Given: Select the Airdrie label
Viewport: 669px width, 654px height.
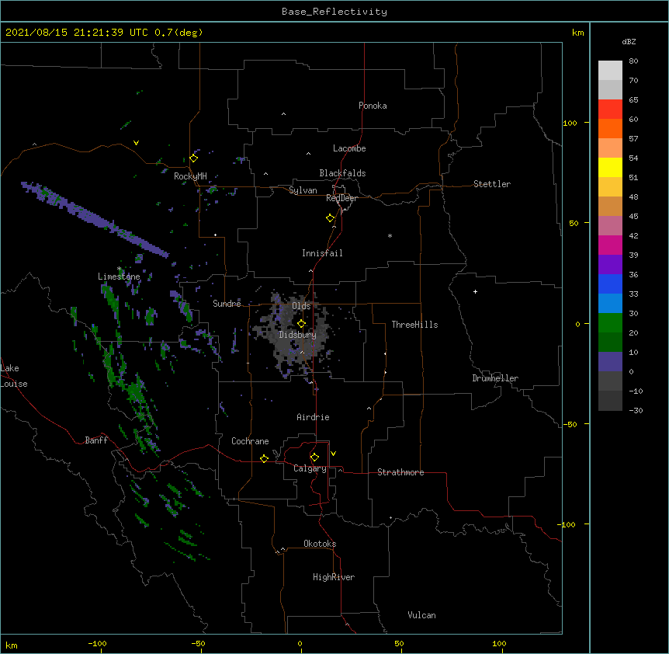Looking at the screenshot, I should [314, 417].
